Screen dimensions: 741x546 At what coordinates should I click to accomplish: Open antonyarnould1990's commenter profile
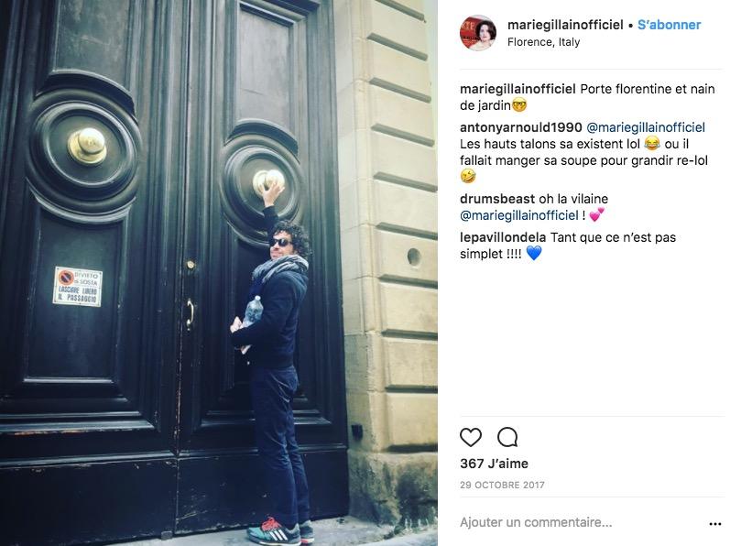(x=521, y=127)
